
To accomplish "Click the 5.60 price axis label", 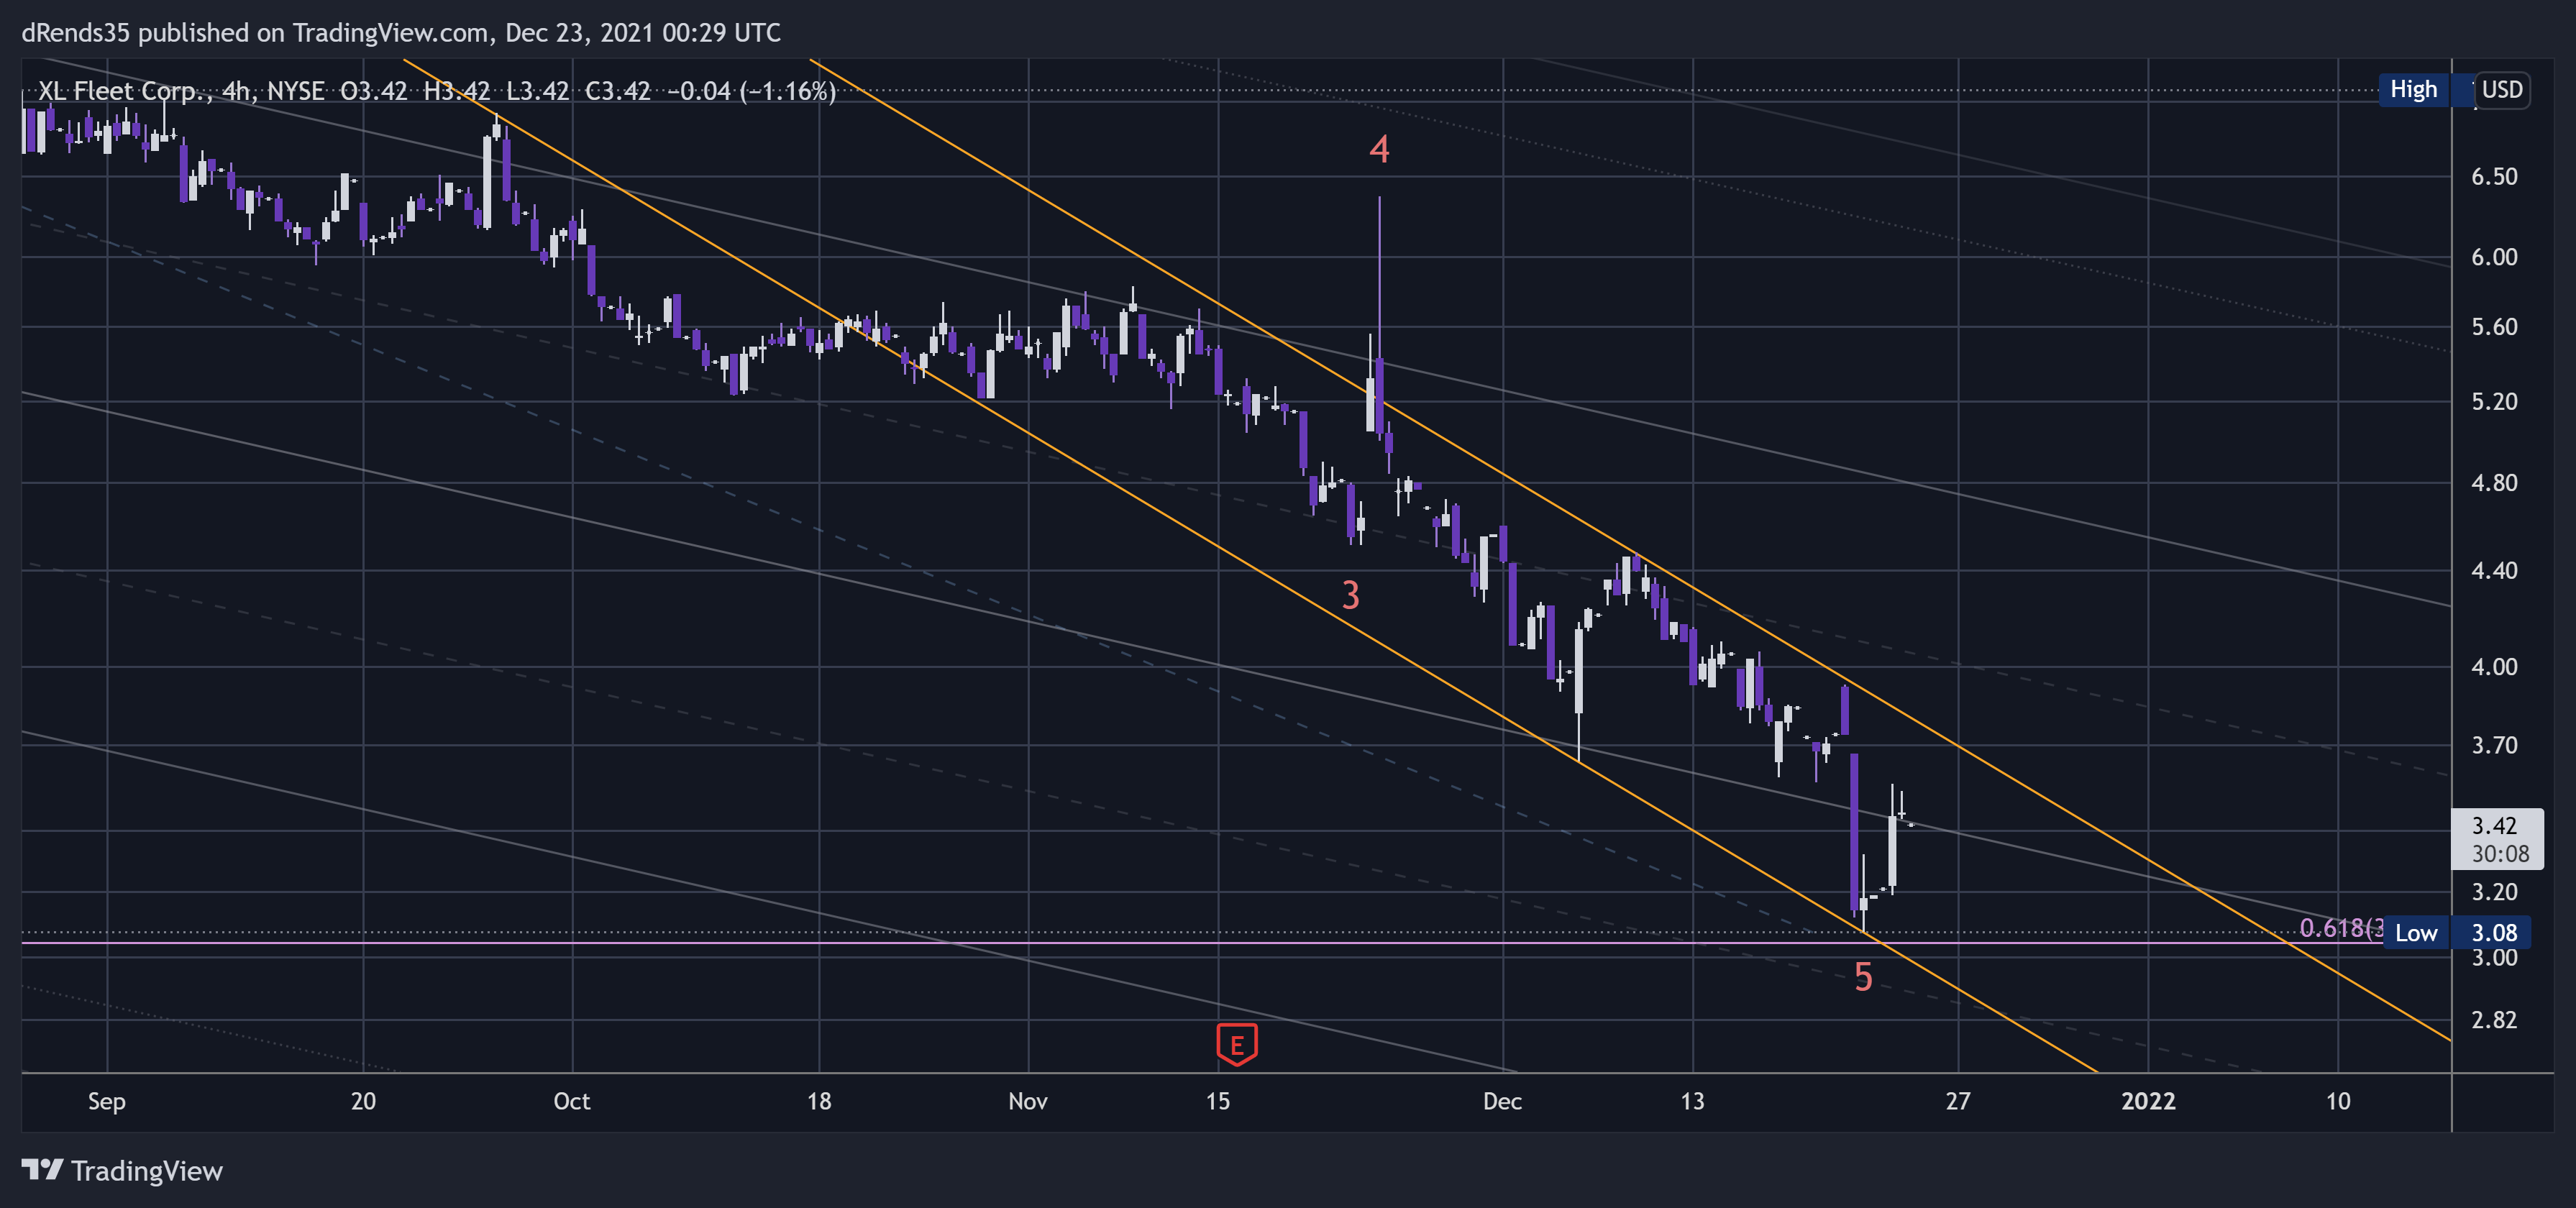I will [2494, 327].
